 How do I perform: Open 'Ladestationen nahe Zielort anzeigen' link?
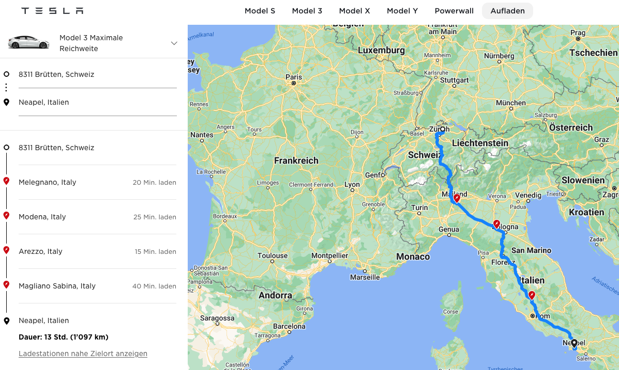[83, 354]
